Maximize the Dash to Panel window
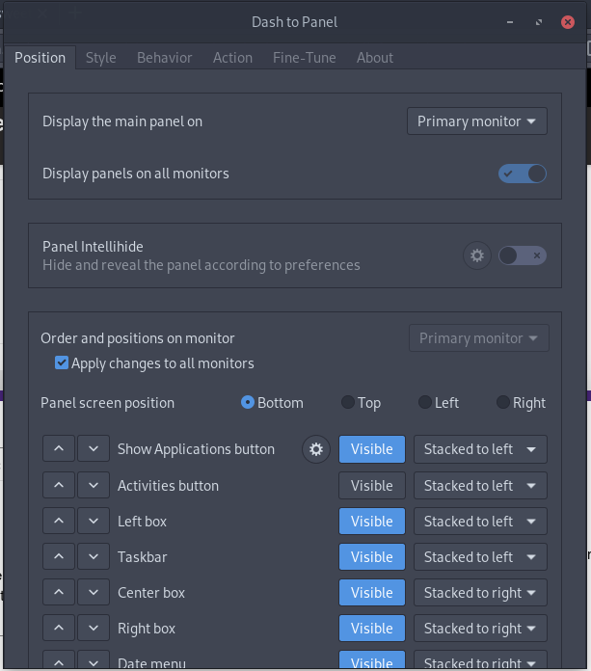Screen dimensions: 591x671 pyautogui.click(x=539, y=22)
